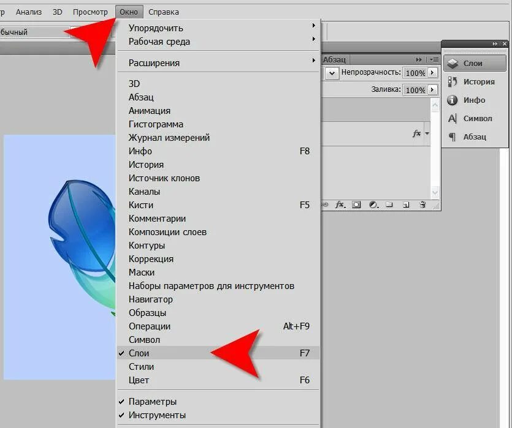Choose Коррекция from the menu

click(x=218, y=259)
